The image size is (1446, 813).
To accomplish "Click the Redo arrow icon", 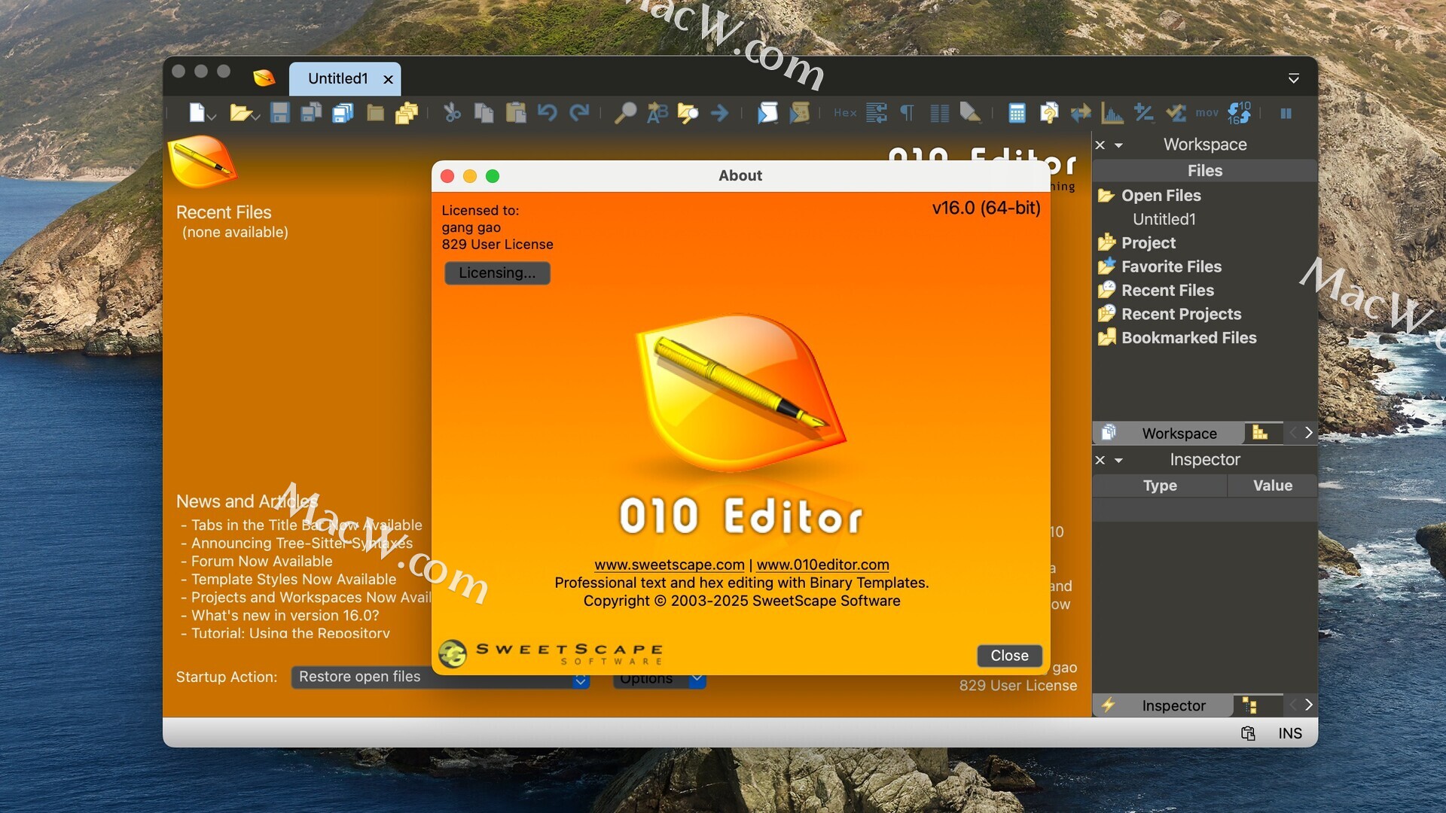I will [x=579, y=113].
